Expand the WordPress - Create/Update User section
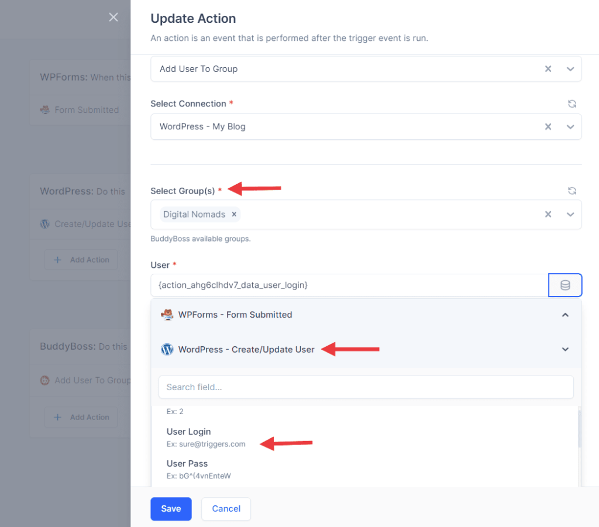599x527 pixels. [564, 349]
